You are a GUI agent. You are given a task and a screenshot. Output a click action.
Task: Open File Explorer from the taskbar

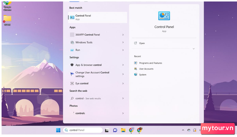coord(123,130)
